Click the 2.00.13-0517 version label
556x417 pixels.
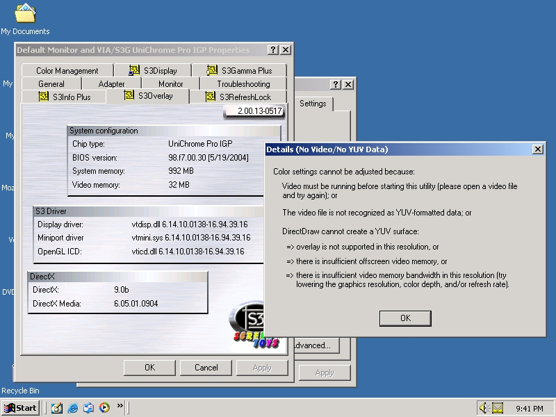tap(254, 111)
